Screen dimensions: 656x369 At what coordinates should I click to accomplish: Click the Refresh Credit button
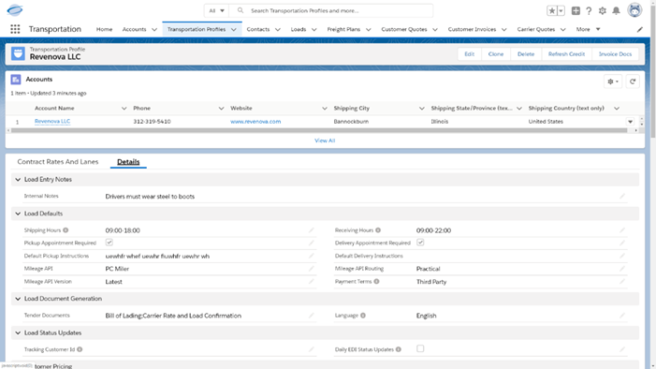point(566,54)
